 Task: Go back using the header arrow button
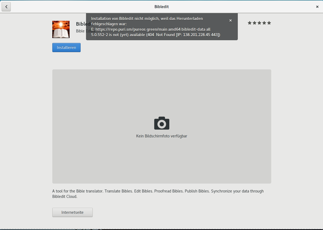pos(6,7)
